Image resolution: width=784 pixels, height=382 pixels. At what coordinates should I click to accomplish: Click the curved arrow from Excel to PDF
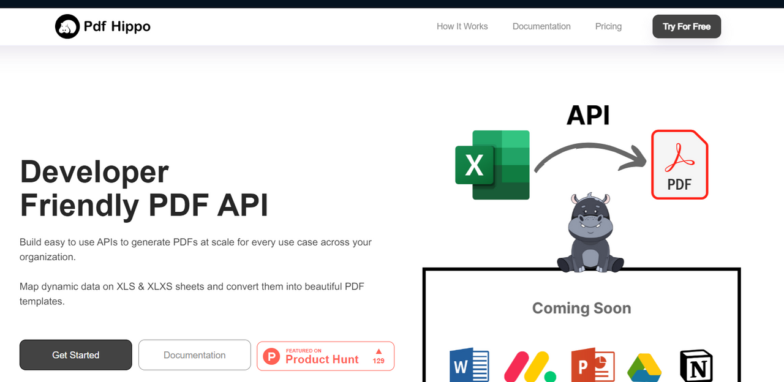click(x=590, y=158)
